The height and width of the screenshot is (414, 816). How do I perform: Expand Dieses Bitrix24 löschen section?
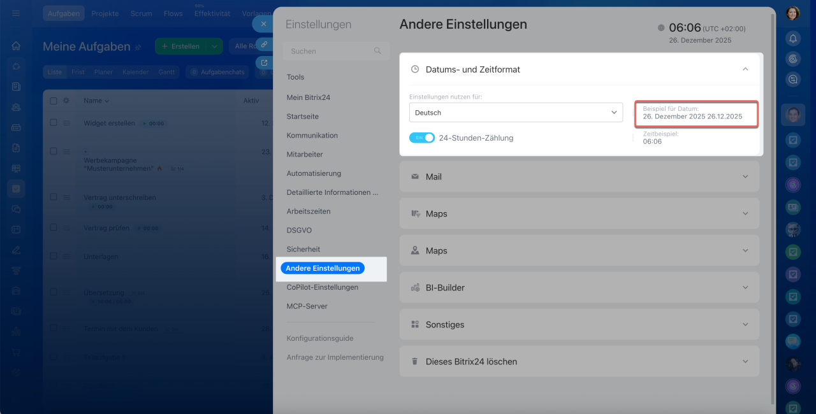(x=579, y=361)
